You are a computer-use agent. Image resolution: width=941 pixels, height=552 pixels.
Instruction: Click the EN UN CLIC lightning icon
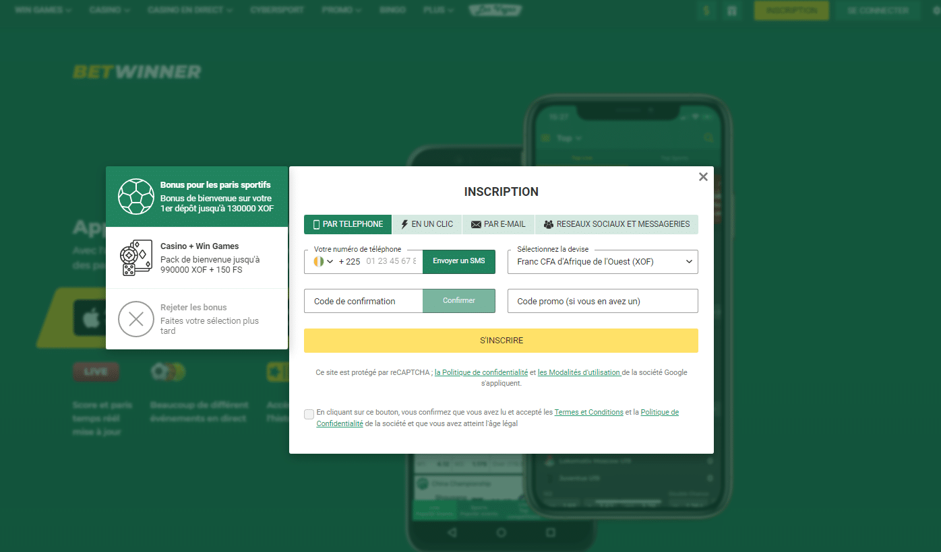pyautogui.click(x=404, y=224)
